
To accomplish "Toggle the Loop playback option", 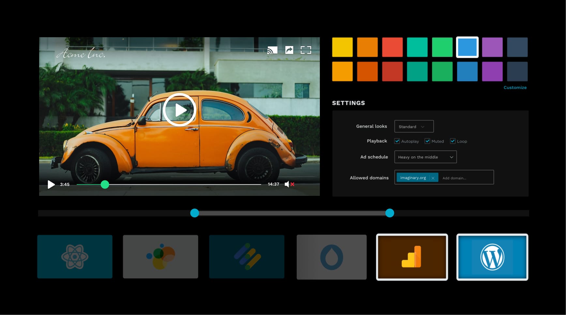I will (453, 141).
